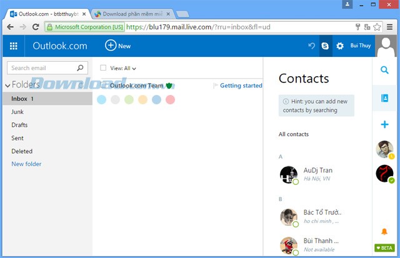
Task: Click trusted sender shield icon
Action: tap(169, 86)
